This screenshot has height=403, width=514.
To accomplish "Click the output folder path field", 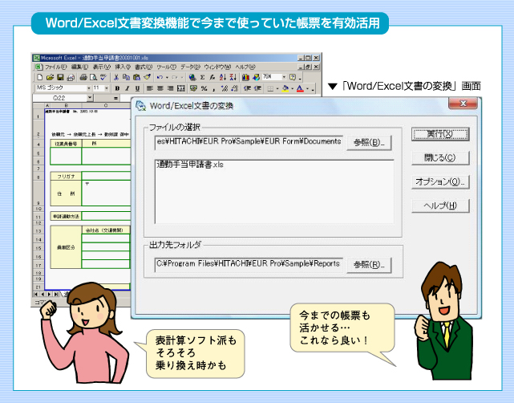I will pos(249,264).
